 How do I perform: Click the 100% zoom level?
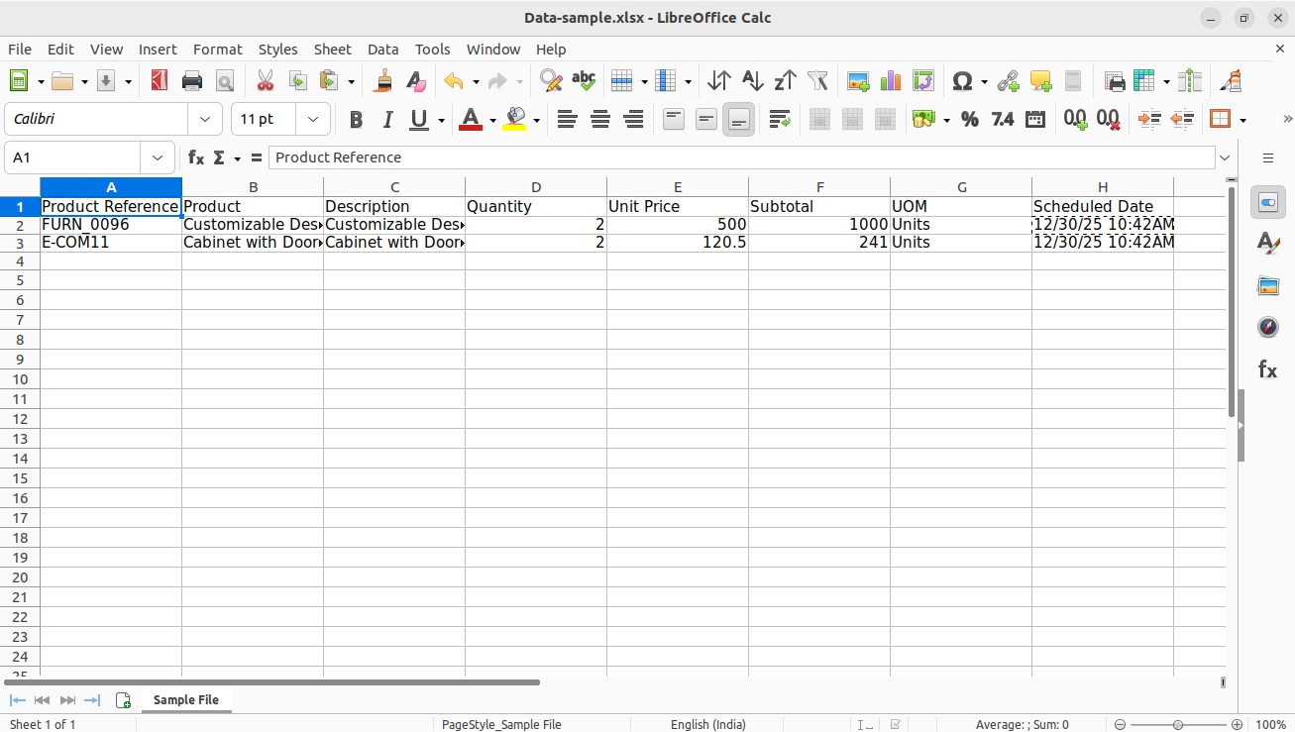(x=1270, y=724)
